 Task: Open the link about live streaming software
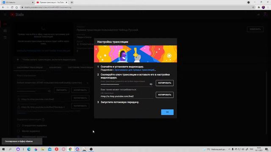[x=134, y=70]
